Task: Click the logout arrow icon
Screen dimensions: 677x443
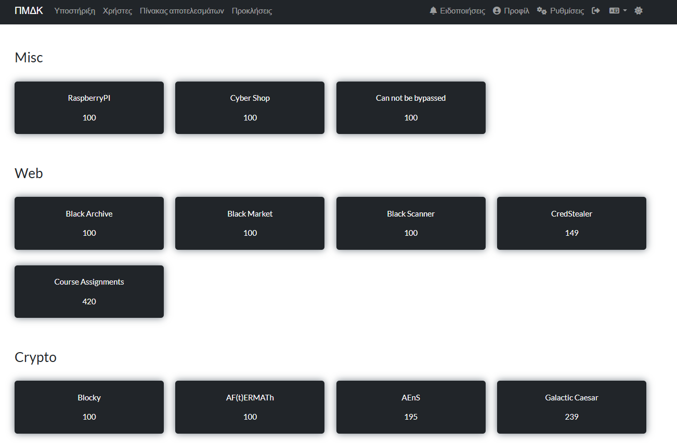Action: coord(596,11)
